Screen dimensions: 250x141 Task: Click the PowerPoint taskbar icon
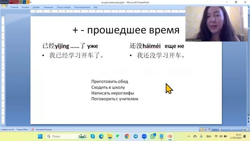pyautogui.click(x=170, y=136)
